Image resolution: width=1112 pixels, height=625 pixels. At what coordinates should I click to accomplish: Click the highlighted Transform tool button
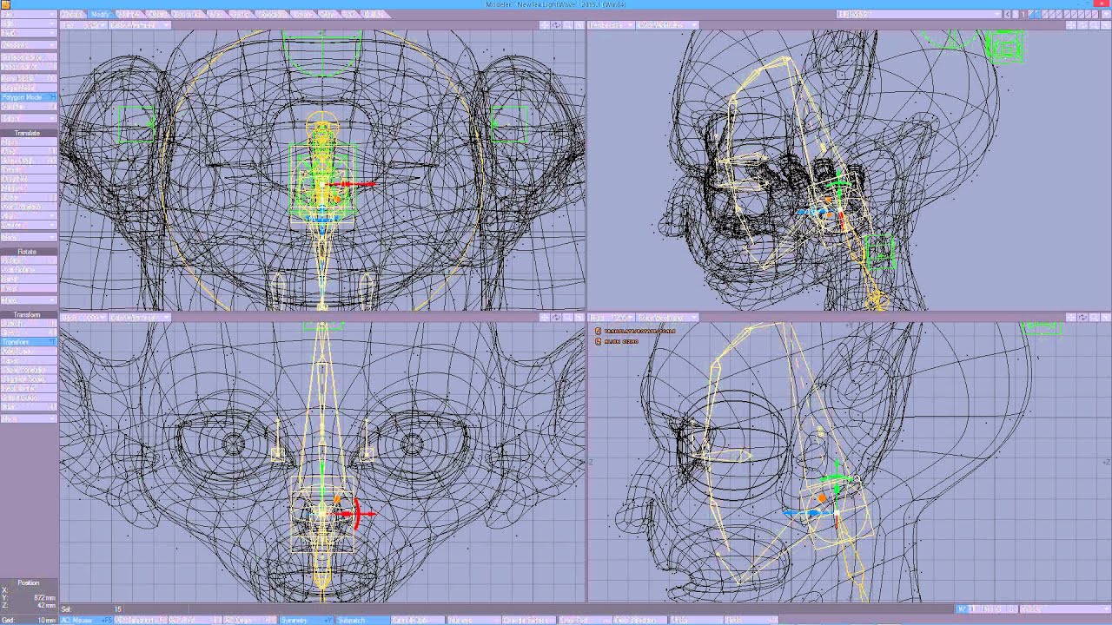click(x=30, y=342)
